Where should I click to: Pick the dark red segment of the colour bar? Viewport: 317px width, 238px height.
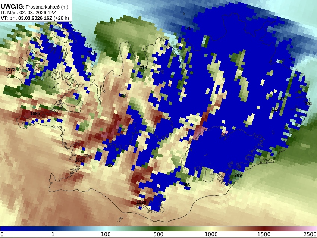[x=264, y=229]
